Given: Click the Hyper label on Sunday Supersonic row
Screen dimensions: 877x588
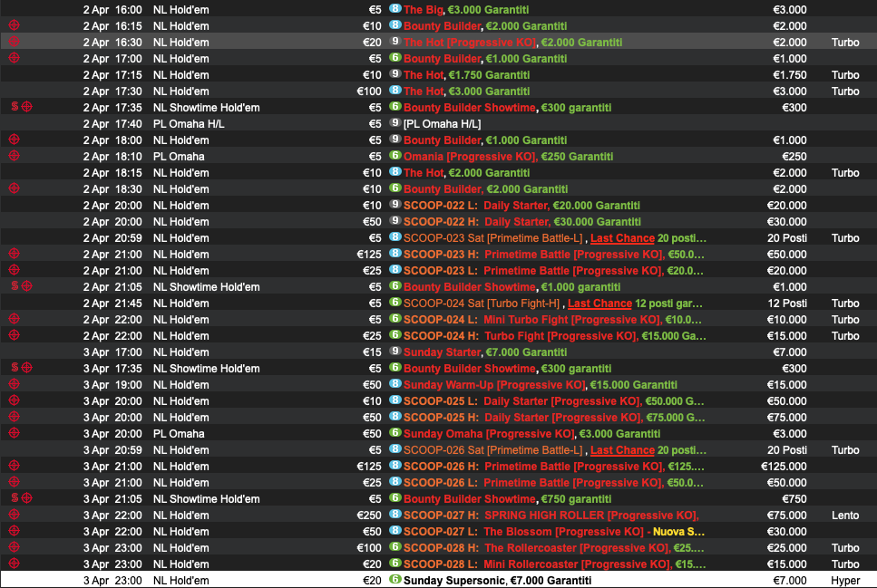Looking at the screenshot, I should (x=844, y=580).
